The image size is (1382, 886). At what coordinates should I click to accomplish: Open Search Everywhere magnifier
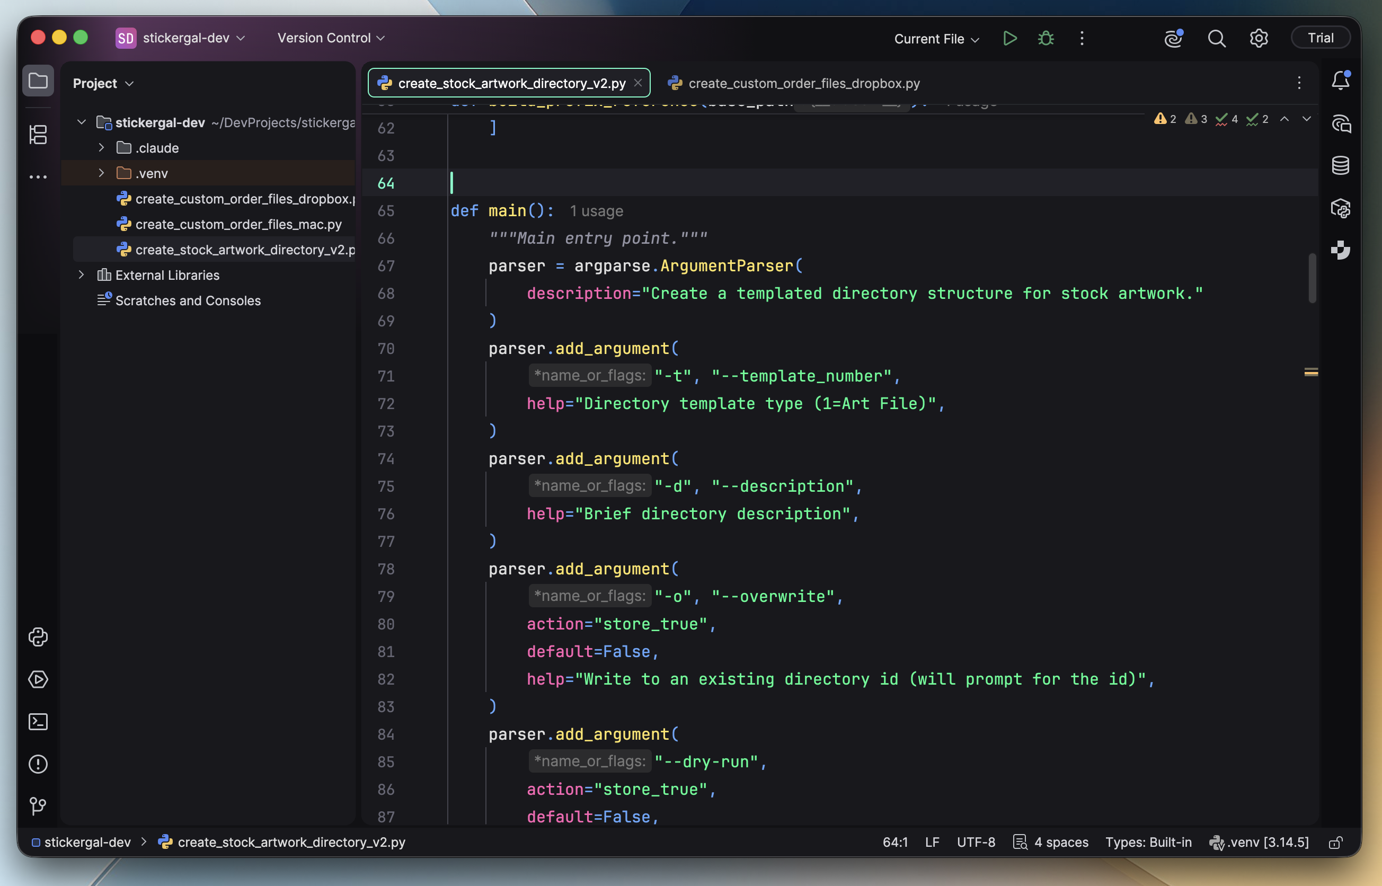pos(1216,39)
